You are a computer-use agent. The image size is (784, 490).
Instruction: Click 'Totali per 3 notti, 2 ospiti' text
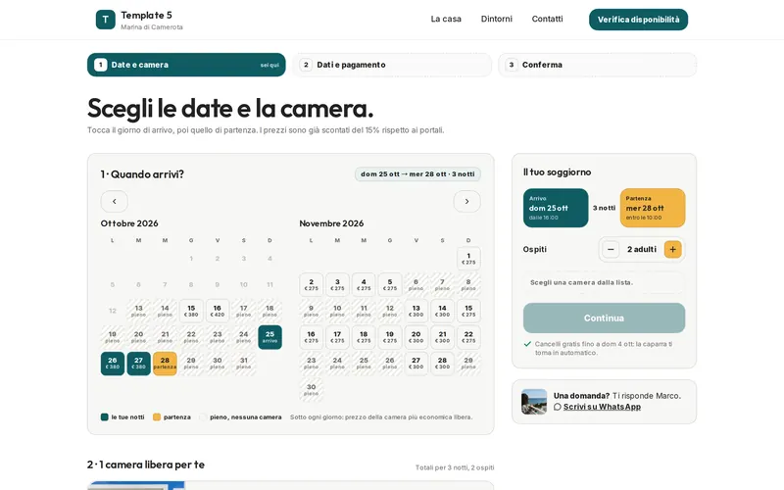[x=455, y=467]
